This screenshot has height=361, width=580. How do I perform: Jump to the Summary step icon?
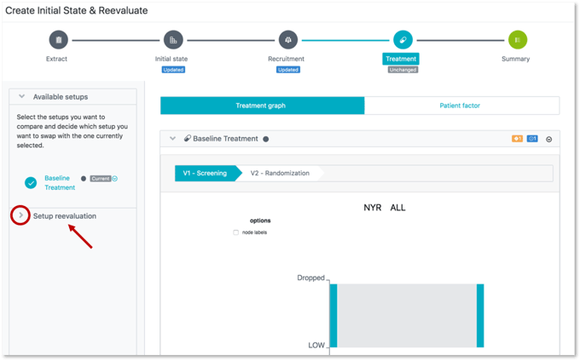[x=517, y=40]
